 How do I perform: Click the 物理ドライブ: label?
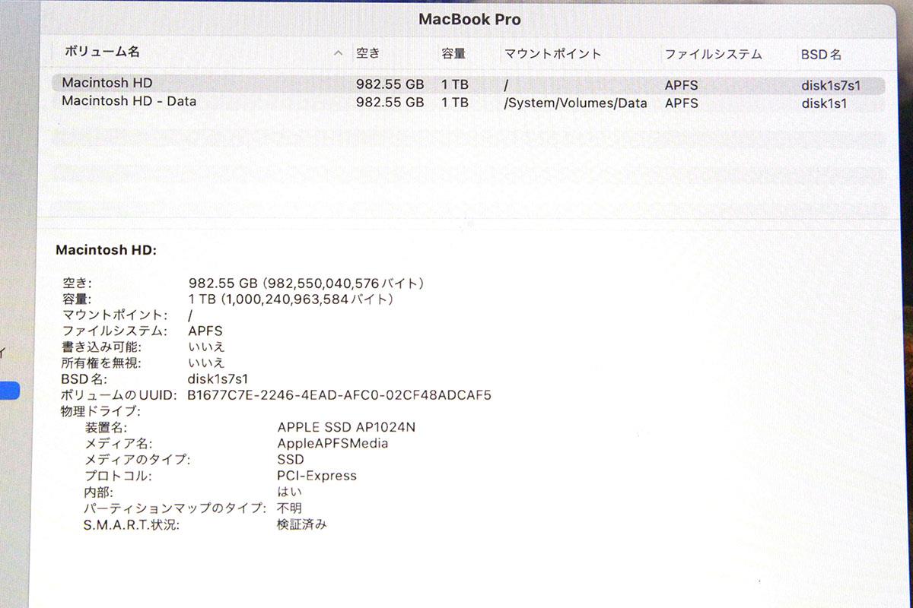[100, 411]
